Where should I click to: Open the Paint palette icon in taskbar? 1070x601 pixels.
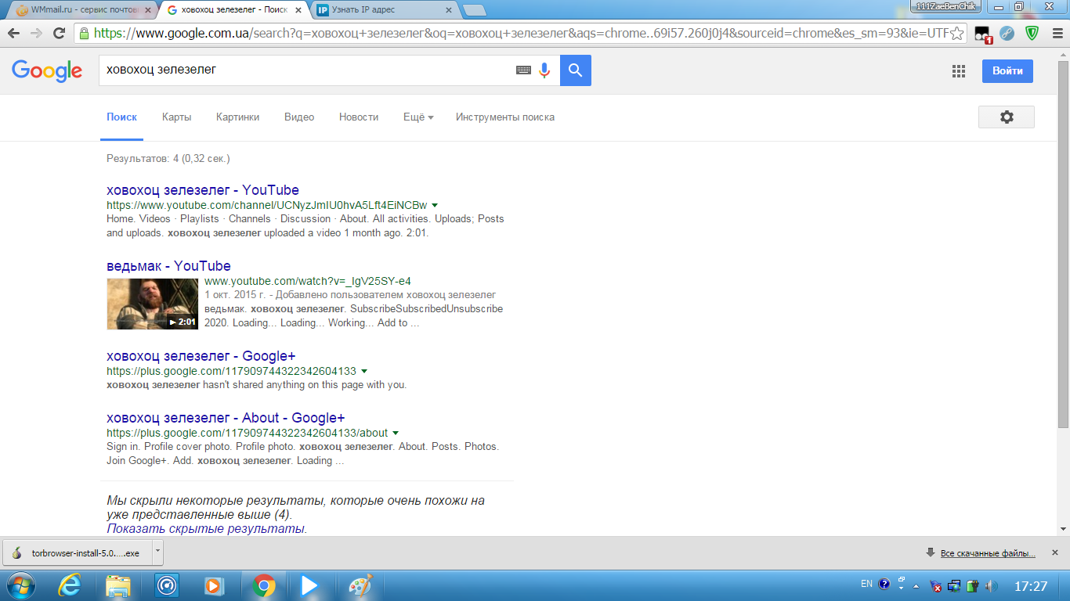[x=360, y=585]
